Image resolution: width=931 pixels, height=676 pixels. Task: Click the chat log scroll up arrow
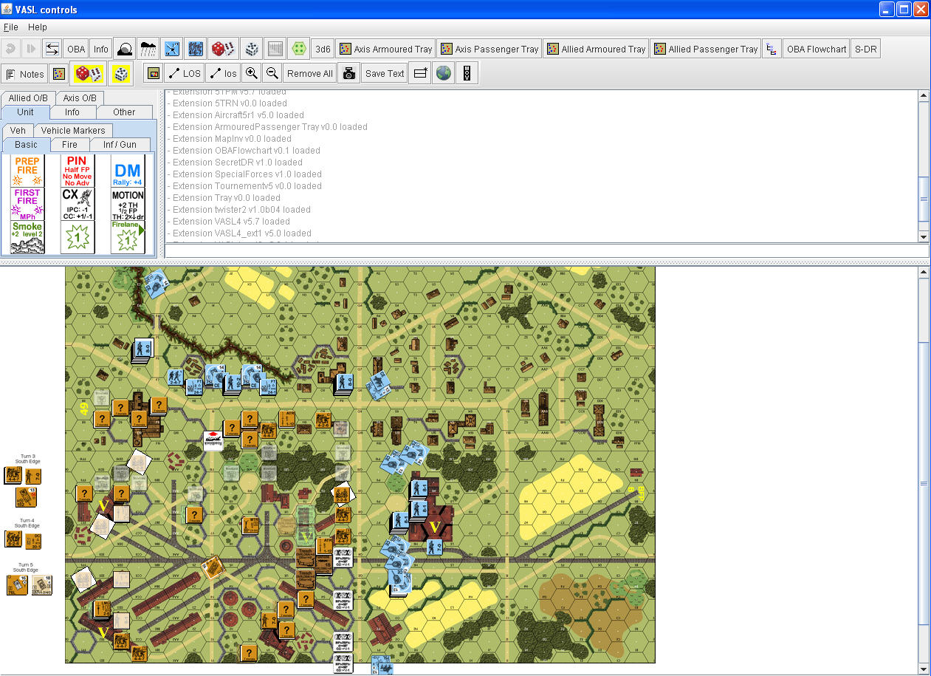point(923,96)
